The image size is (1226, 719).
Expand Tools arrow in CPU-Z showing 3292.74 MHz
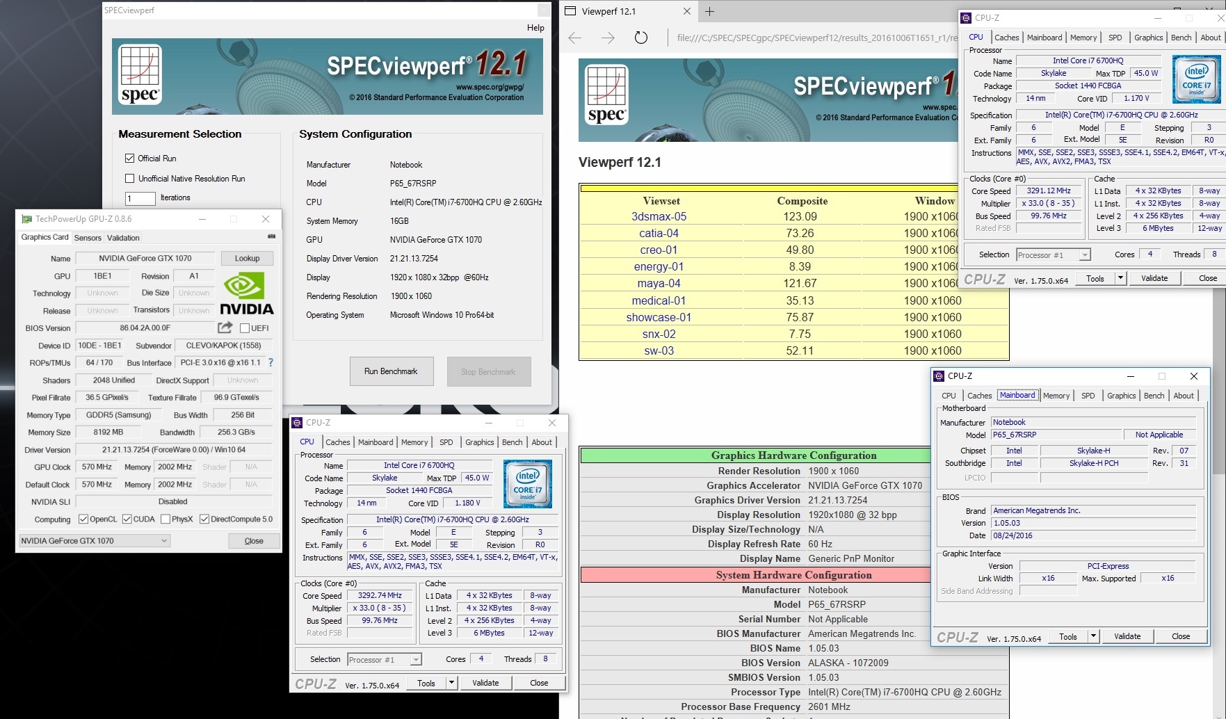click(451, 683)
